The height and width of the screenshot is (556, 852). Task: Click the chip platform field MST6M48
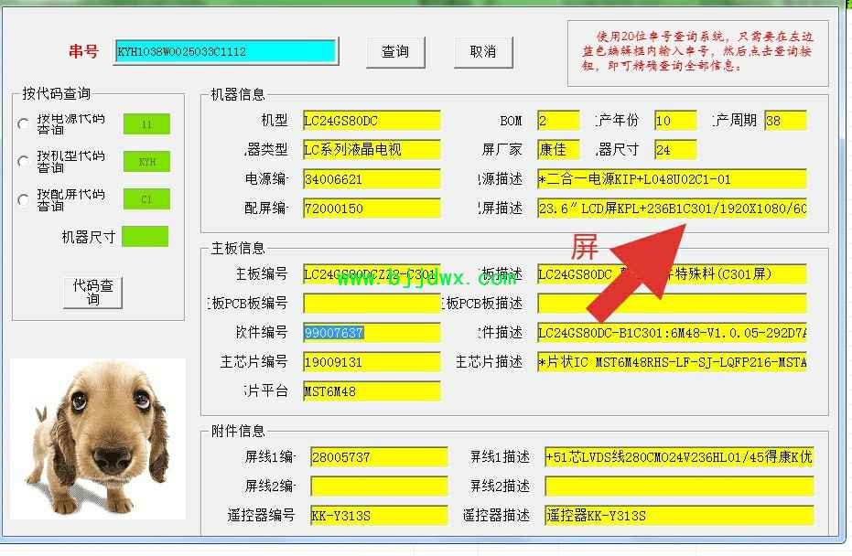point(372,391)
